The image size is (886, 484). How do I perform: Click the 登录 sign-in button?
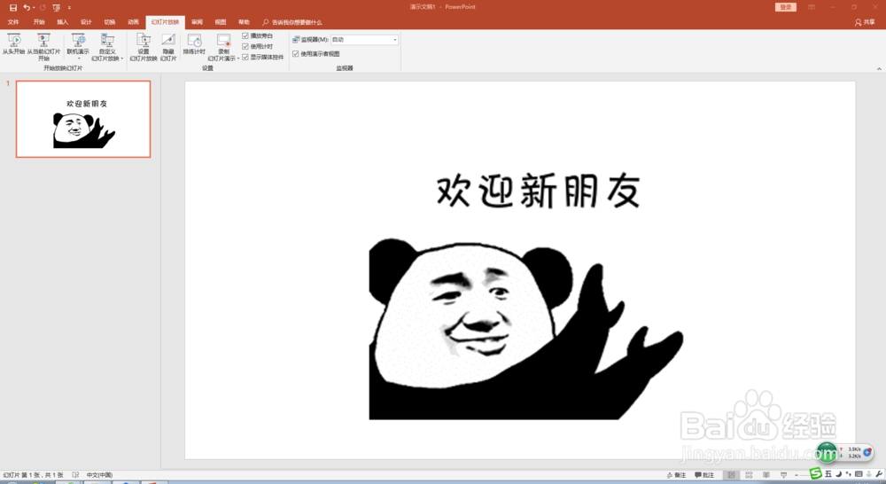coord(786,7)
